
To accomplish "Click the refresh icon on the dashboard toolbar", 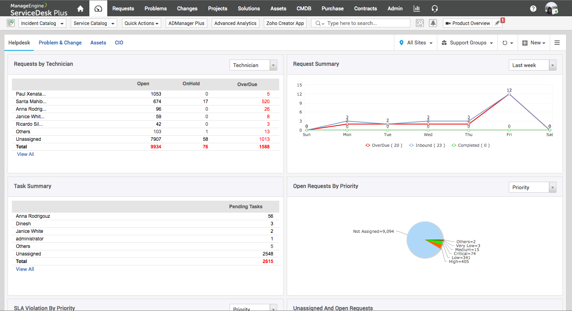I will point(505,42).
